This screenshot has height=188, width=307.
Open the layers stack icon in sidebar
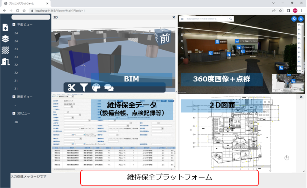(x=5, y=39)
